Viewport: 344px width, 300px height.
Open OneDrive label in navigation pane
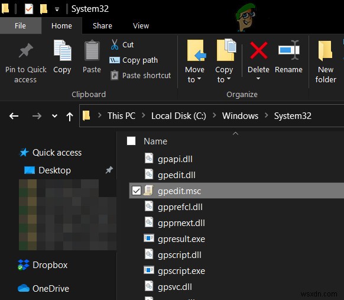[51, 289]
